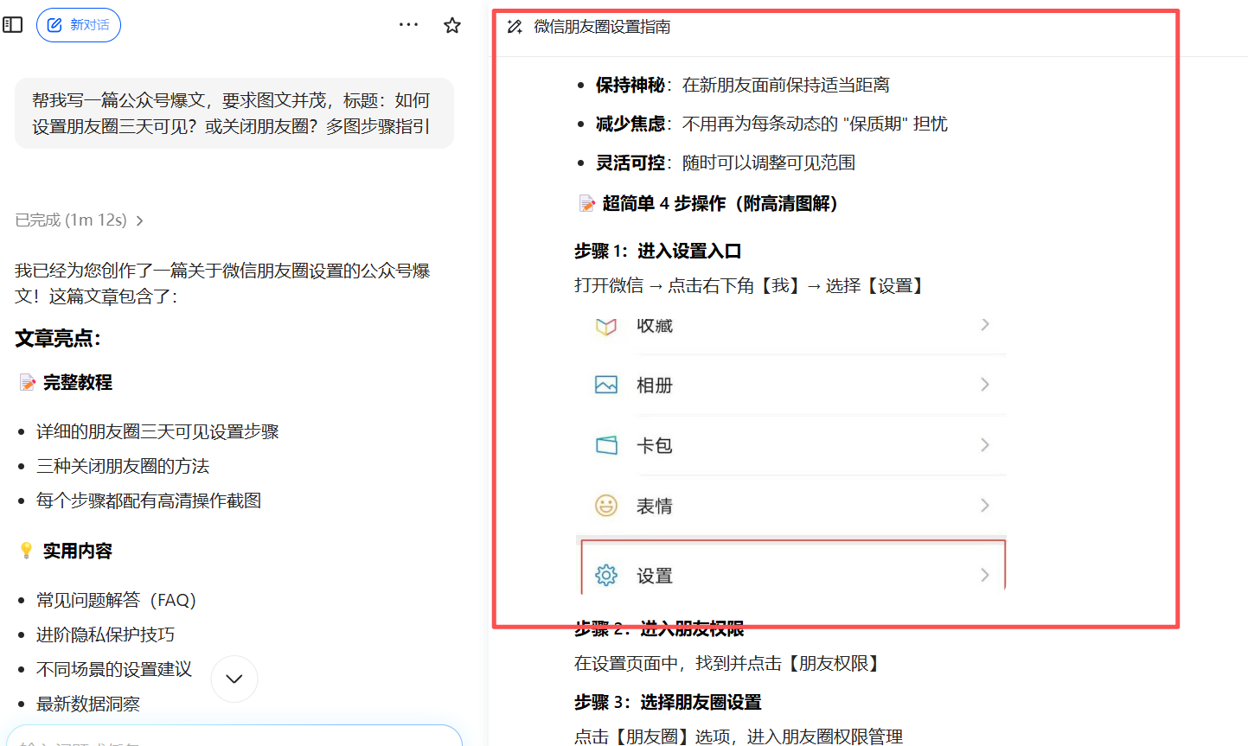Click the right arrow on the 相册 row

[x=984, y=385]
